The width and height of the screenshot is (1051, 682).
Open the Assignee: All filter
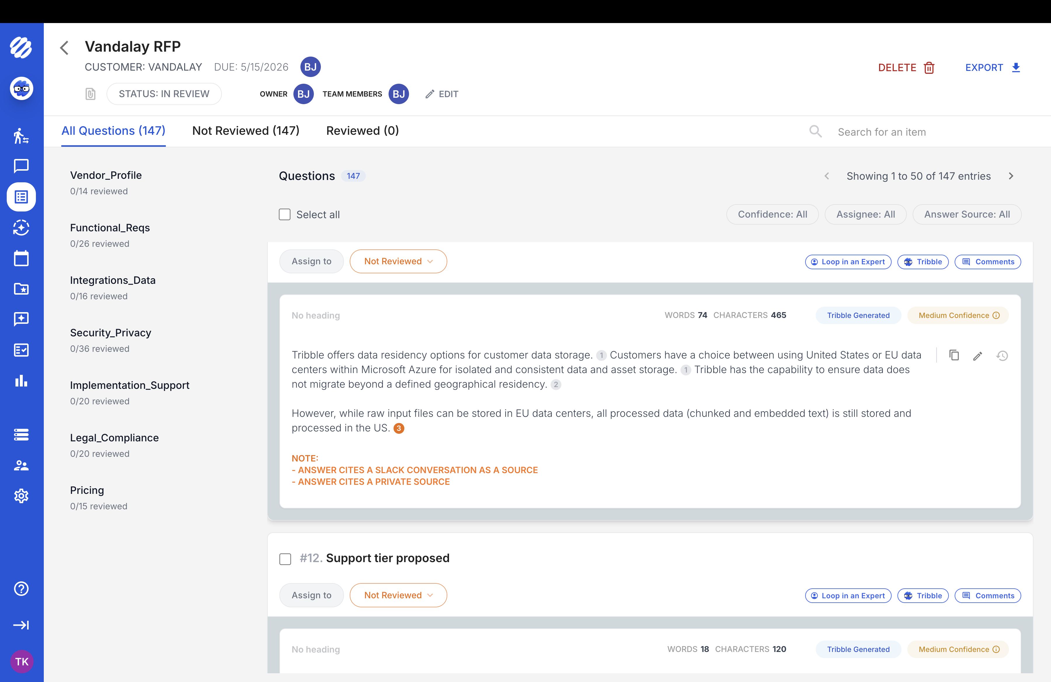click(866, 214)
